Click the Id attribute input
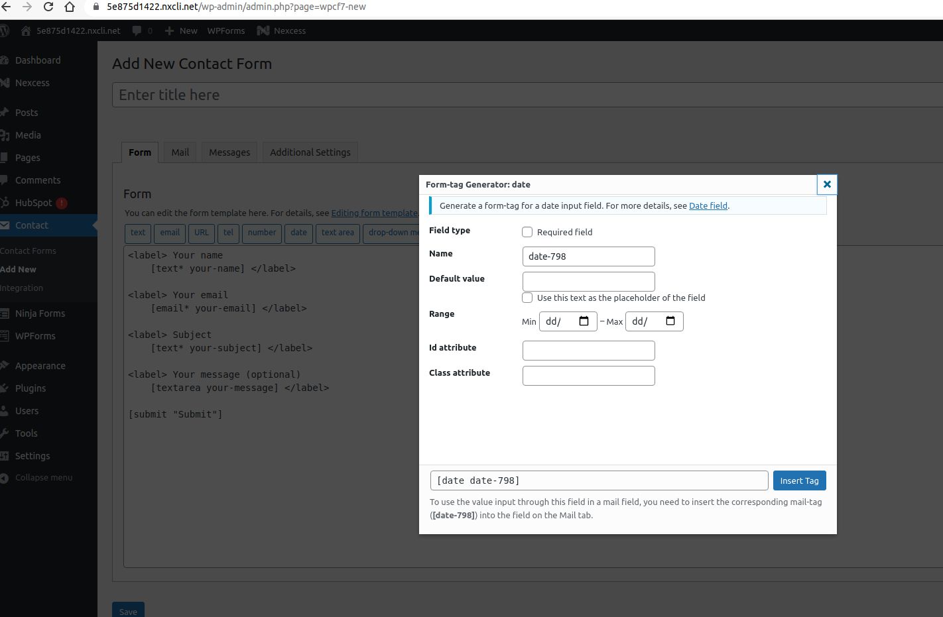 (589, 351)
